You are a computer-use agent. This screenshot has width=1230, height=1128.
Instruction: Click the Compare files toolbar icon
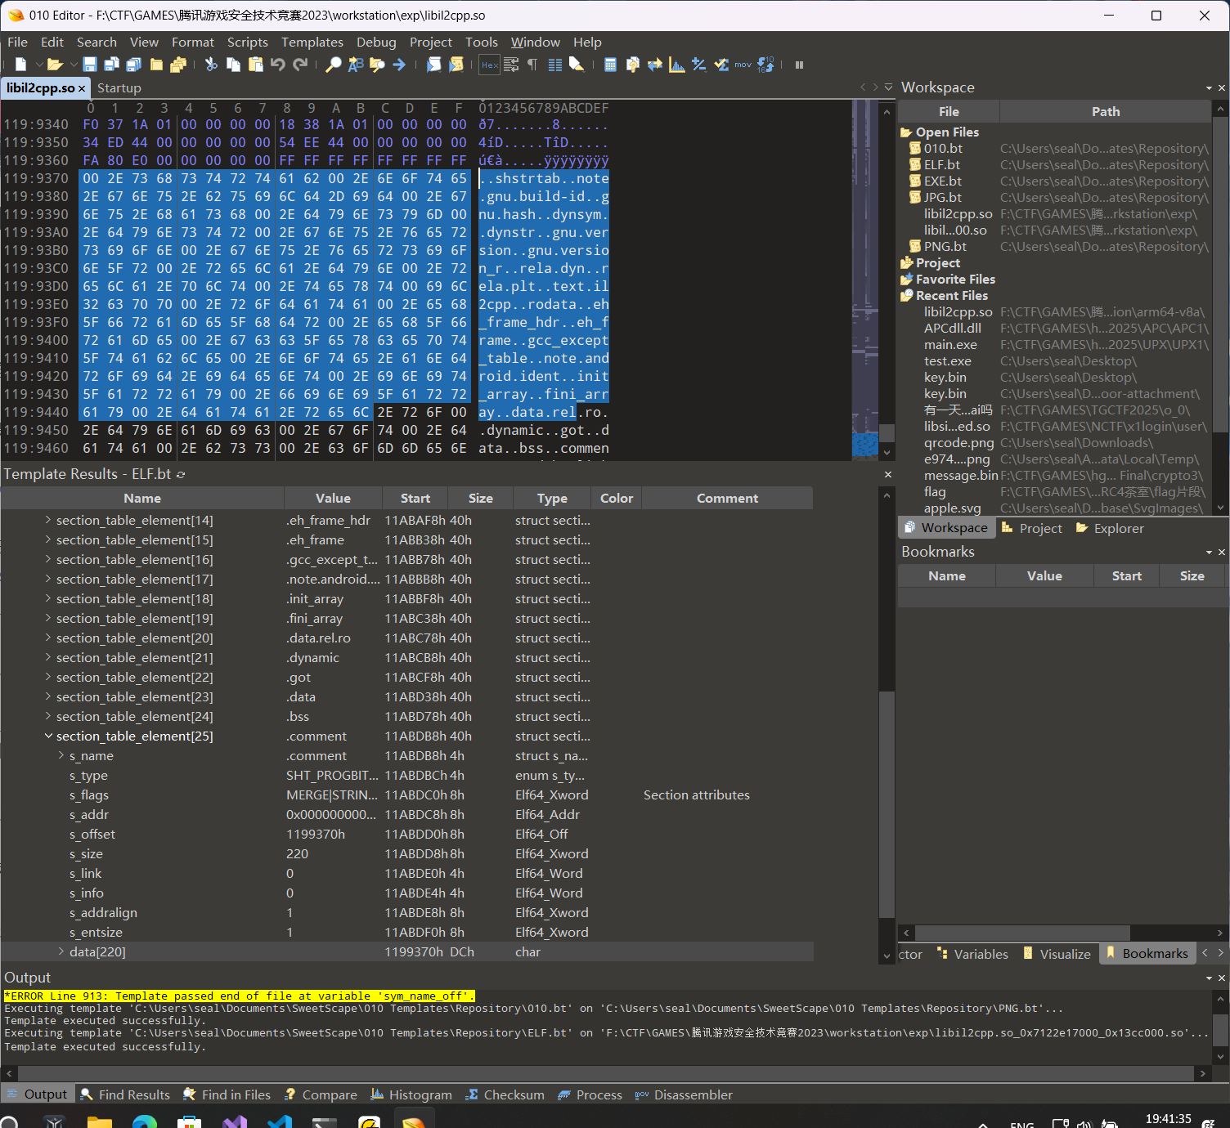pos(633,65)
